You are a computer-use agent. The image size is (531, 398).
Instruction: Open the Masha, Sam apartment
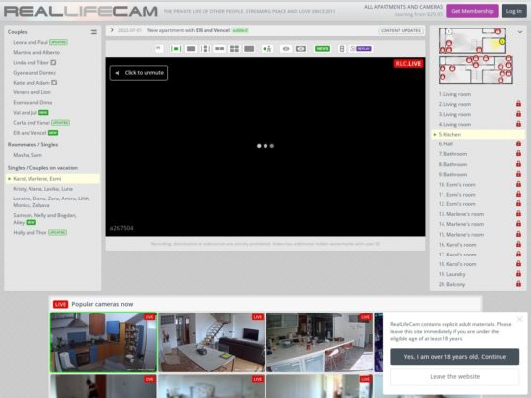(28, 155)
